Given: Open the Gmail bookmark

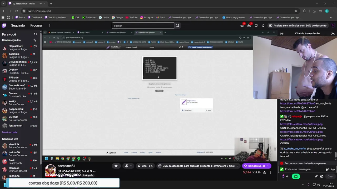Looking at the screenshot, I should [x=161, y=17].
